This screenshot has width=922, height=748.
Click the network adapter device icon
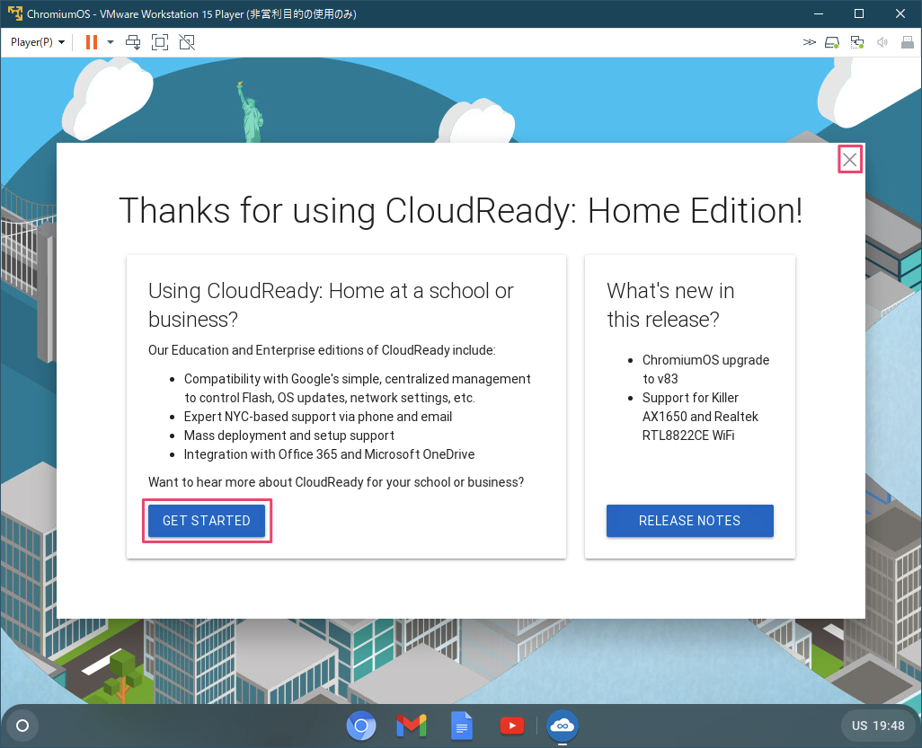(x=857, y=42)
